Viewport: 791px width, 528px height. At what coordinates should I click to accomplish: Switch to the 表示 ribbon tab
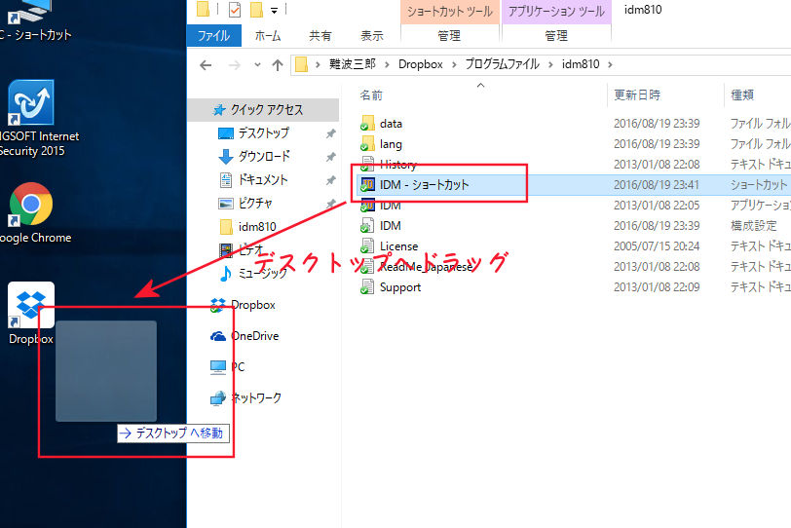(x=372, y=36)
